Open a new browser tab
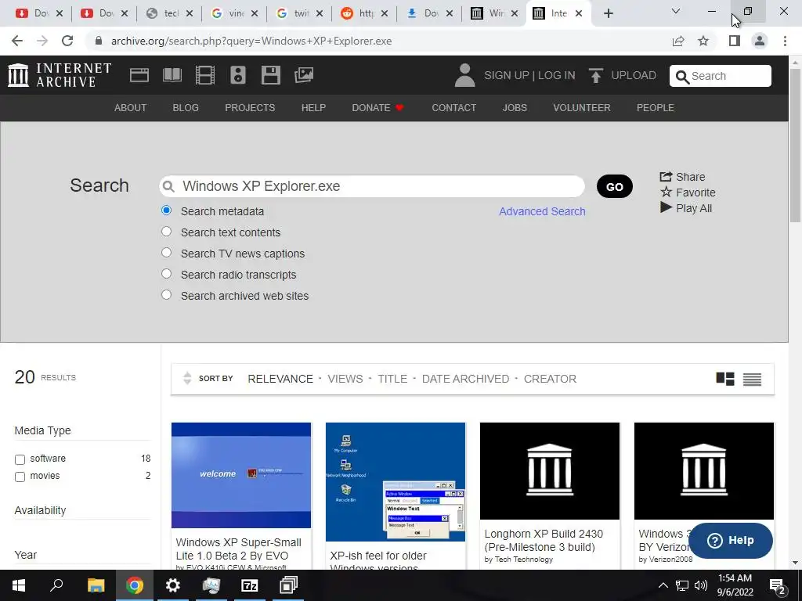Screen dimensions: 802x601 (608, 13)
